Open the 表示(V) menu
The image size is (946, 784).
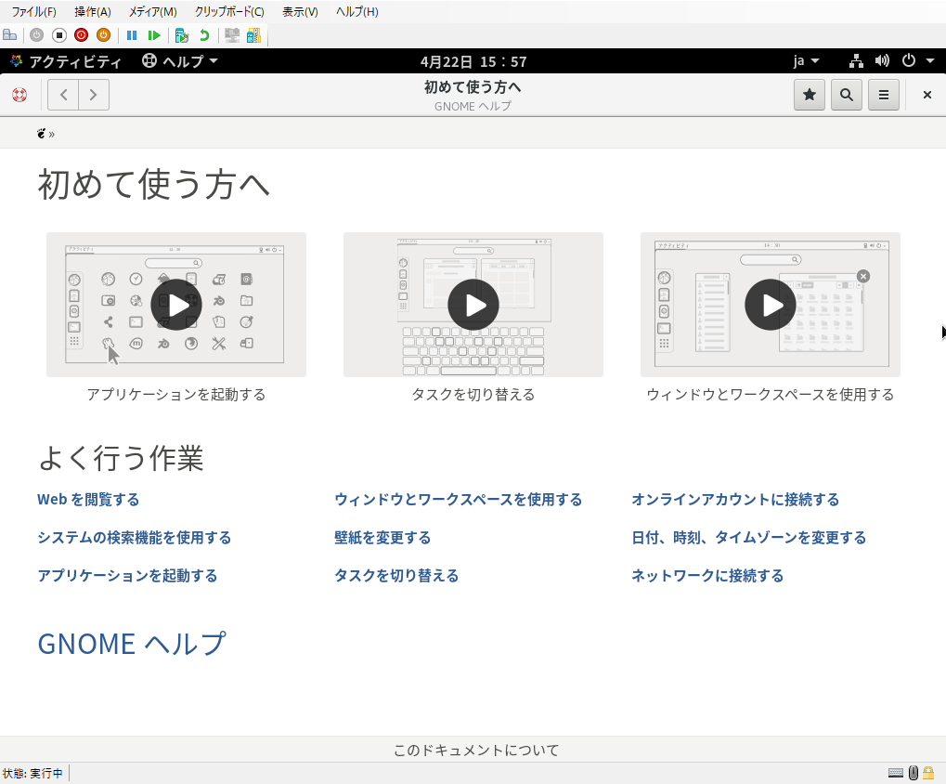[x=300, y=11]
